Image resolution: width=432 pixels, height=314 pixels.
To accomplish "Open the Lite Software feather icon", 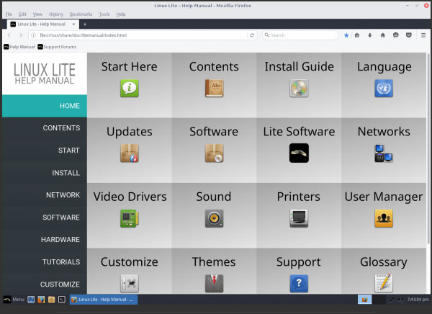I will tap(299, 153).
